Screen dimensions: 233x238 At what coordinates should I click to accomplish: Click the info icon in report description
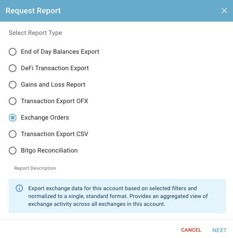(x=19, y=188)
